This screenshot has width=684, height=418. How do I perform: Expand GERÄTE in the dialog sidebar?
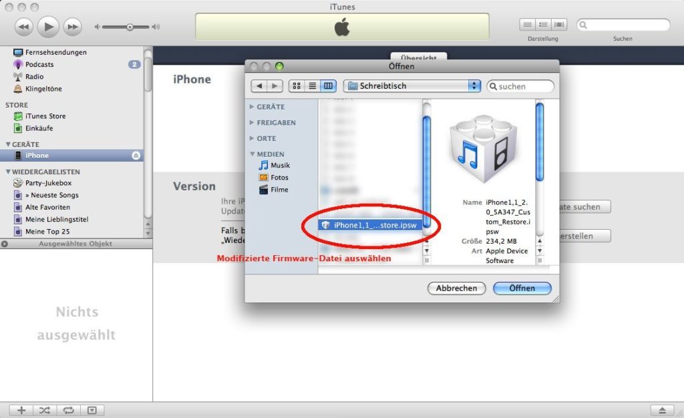coord(252,107)
